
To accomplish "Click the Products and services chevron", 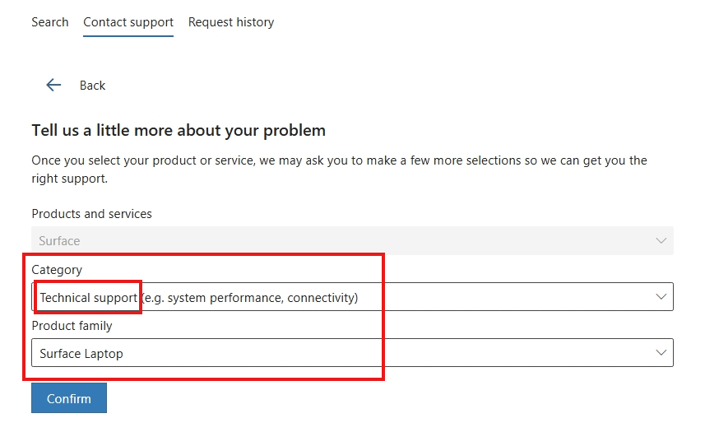I will (661, 240).
